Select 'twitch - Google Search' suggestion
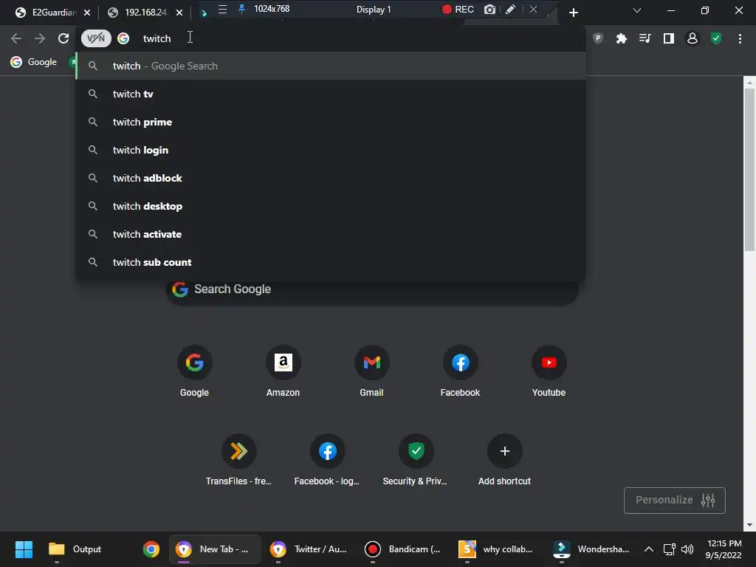This screenshot has height=567, width=756. pos(331,66)
